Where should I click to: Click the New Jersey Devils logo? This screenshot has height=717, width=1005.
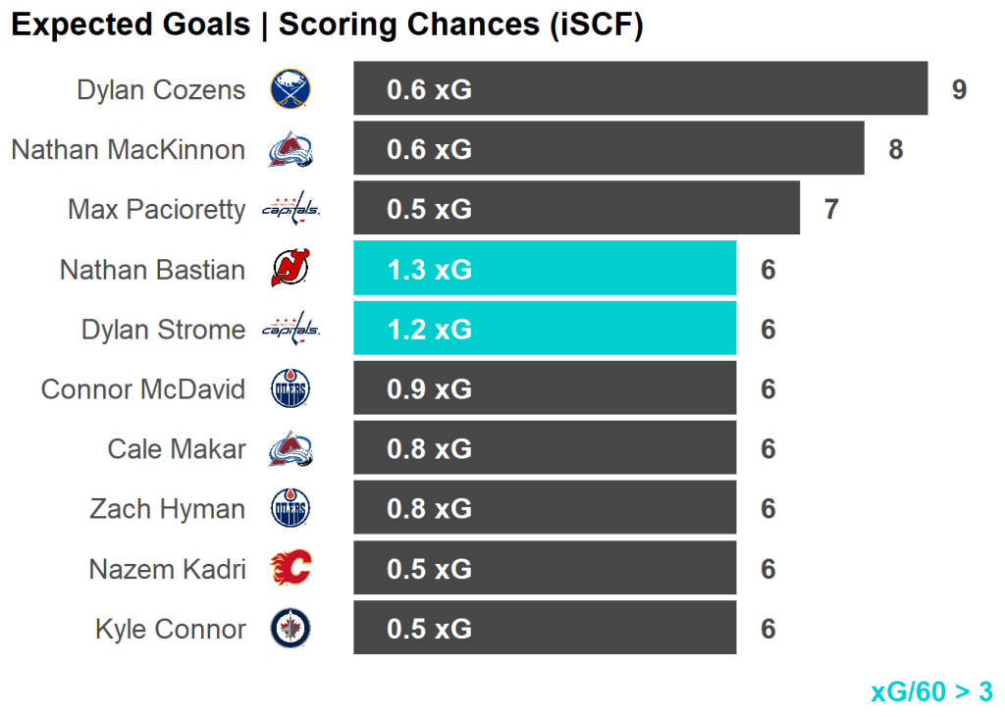coord(291,269)
